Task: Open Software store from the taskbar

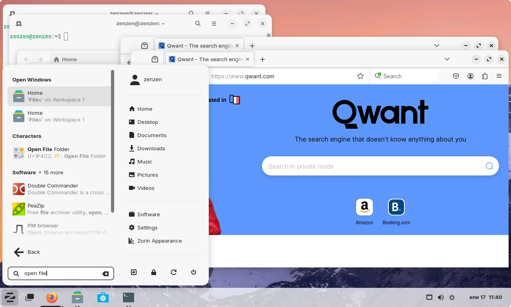Action: tap(103, 297)
